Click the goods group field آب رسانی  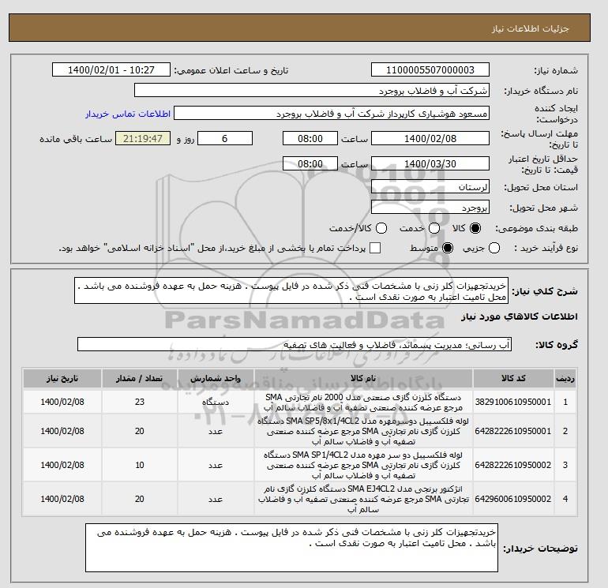pyautogui.click(x=295, y=344)
